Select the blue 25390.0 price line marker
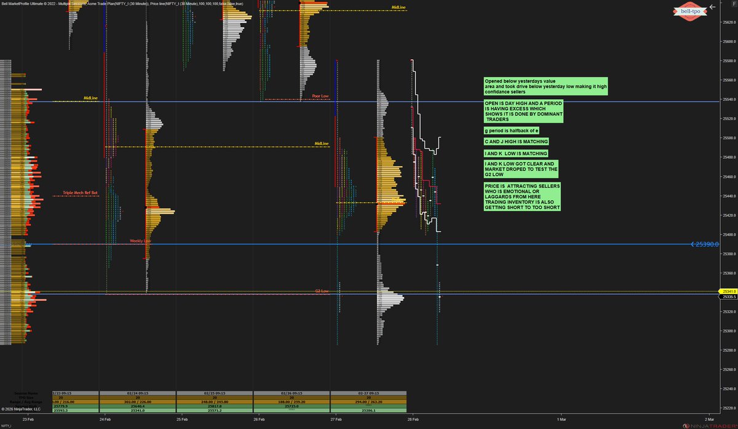This screenshot has height=429, width=738. (704, 244)
